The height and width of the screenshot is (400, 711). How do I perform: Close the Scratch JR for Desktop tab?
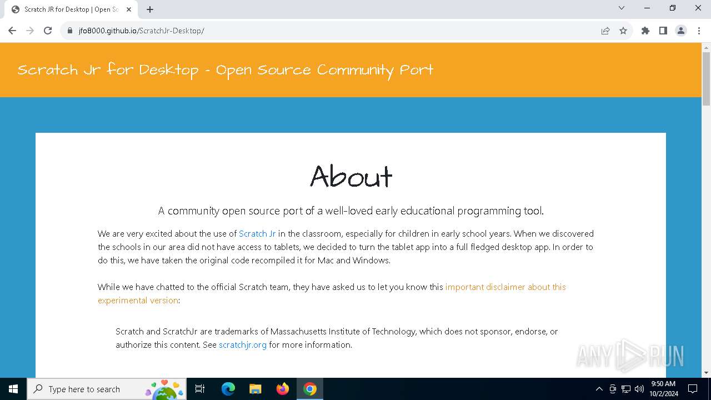128,9
